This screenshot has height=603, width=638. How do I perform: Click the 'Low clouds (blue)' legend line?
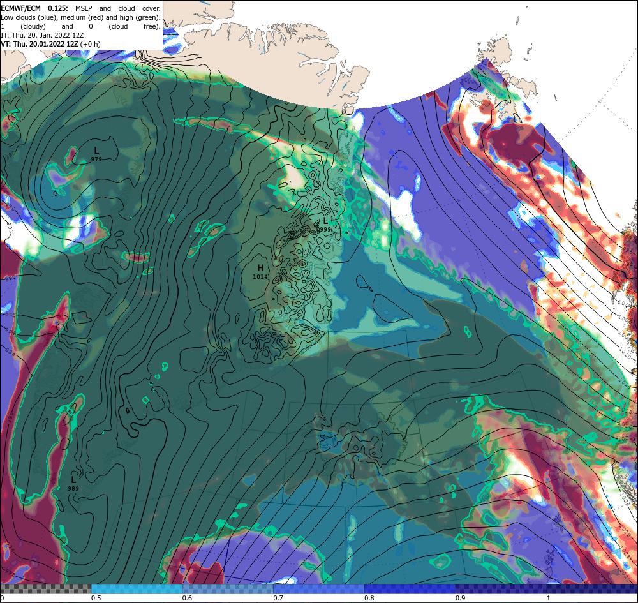pyautogui.click(x=80, y=17)
